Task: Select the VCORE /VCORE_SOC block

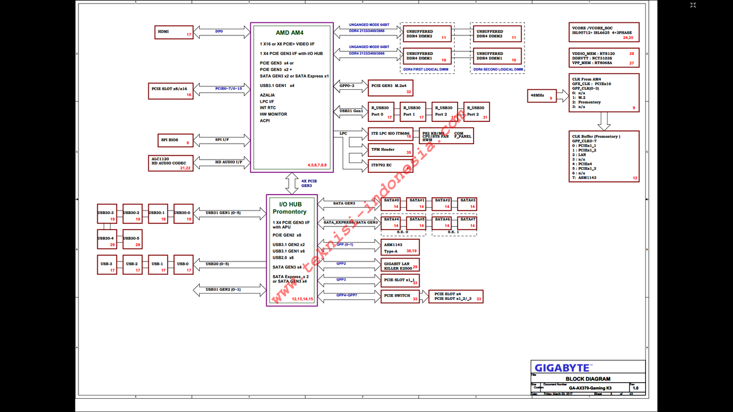Action: (x=604, y=33)
